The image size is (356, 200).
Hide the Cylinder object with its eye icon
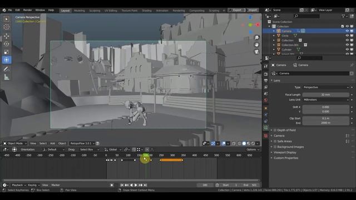click(347, 49)
